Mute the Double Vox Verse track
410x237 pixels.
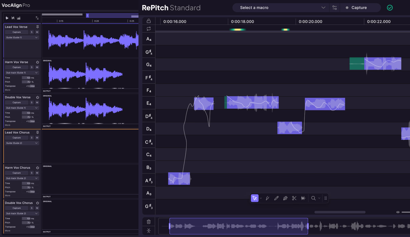point(37,103)
